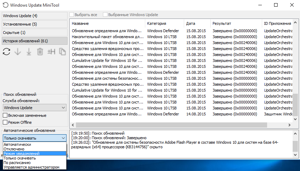The height and width of the screenshot is (171, 300).
Task: Sort by the 'Категория' column header
Action: (157, 23)
